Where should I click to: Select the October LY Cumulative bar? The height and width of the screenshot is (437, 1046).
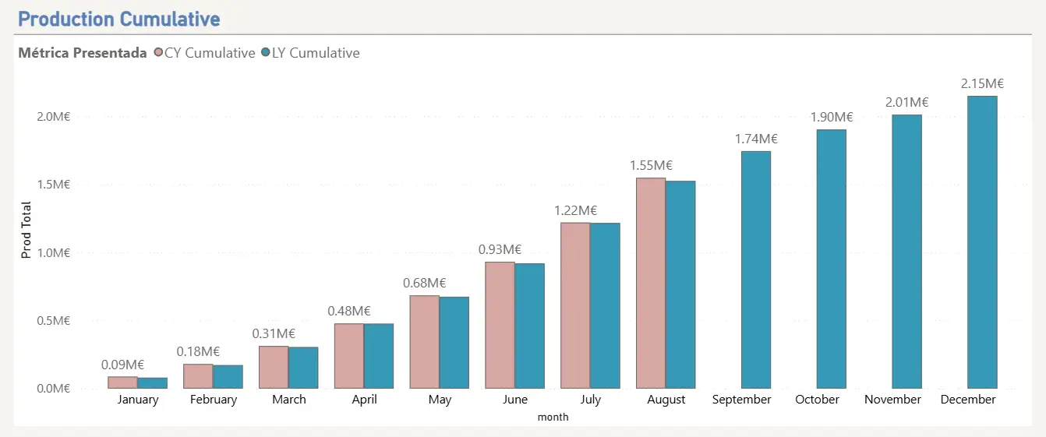coord(832,259)
